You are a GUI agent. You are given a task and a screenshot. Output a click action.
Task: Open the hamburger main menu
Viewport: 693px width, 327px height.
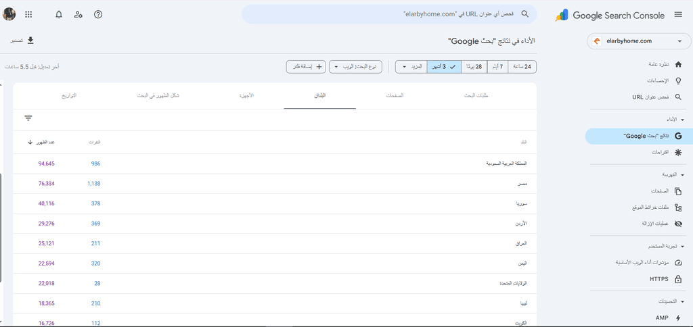[x=678, y=15]
